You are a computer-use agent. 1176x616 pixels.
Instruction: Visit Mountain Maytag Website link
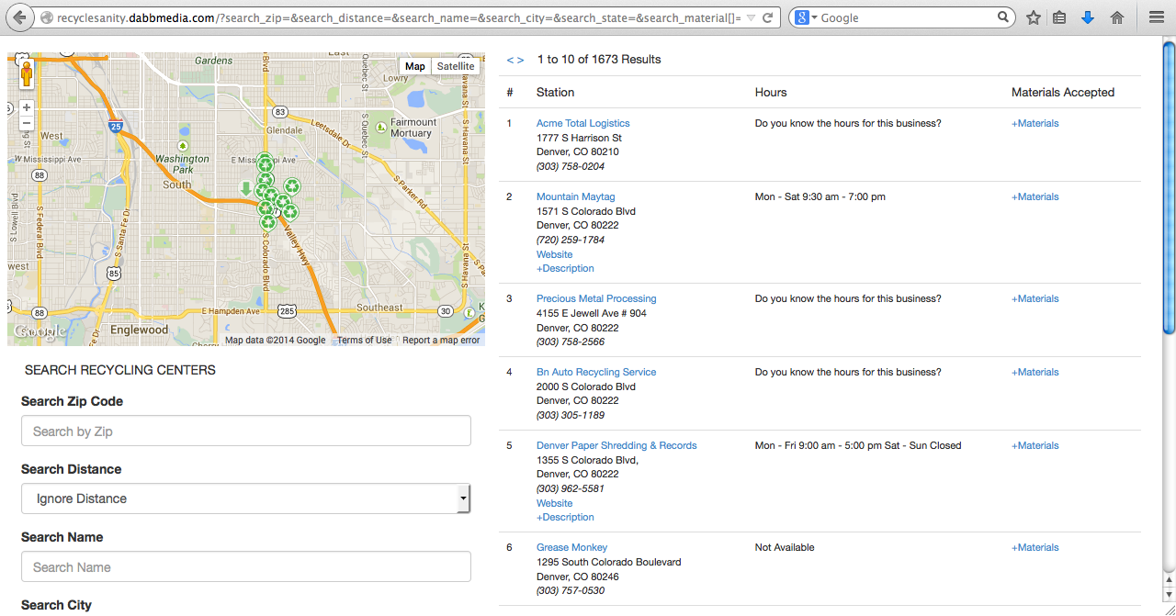tap(555, 254)
